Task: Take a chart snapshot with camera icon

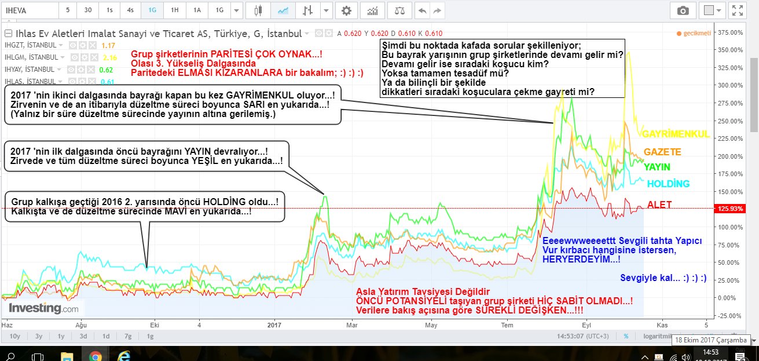Action: pyautogui.click(x=683, y=10)
